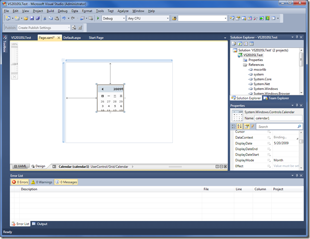Click the Add New Item toolbar icon

tap(17, 19)
